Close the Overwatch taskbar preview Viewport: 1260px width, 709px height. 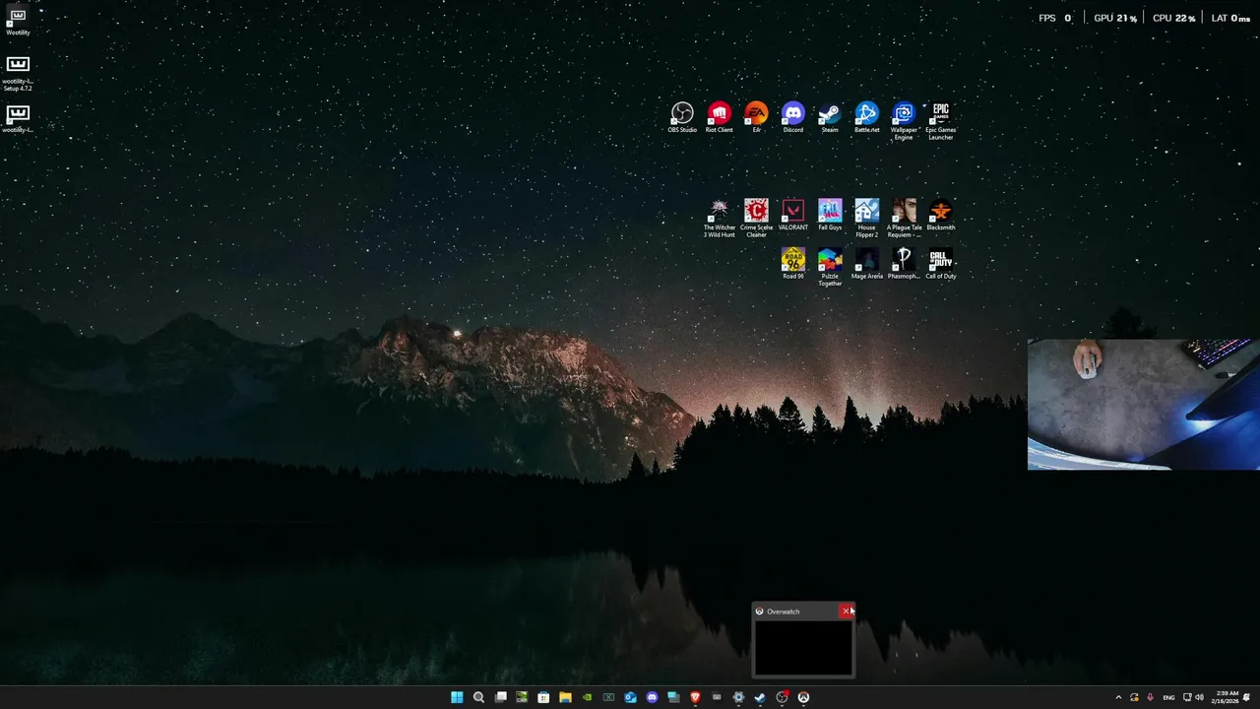(847, 612)
